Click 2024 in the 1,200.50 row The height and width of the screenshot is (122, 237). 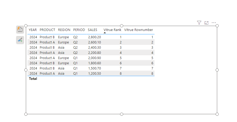click(33, 74)
